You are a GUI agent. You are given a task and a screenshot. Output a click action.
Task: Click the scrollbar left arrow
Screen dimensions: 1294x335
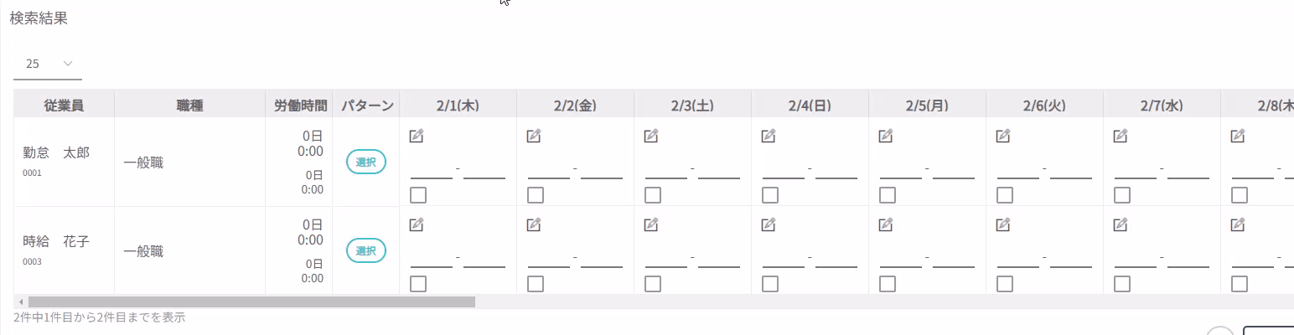click(20, 301)
